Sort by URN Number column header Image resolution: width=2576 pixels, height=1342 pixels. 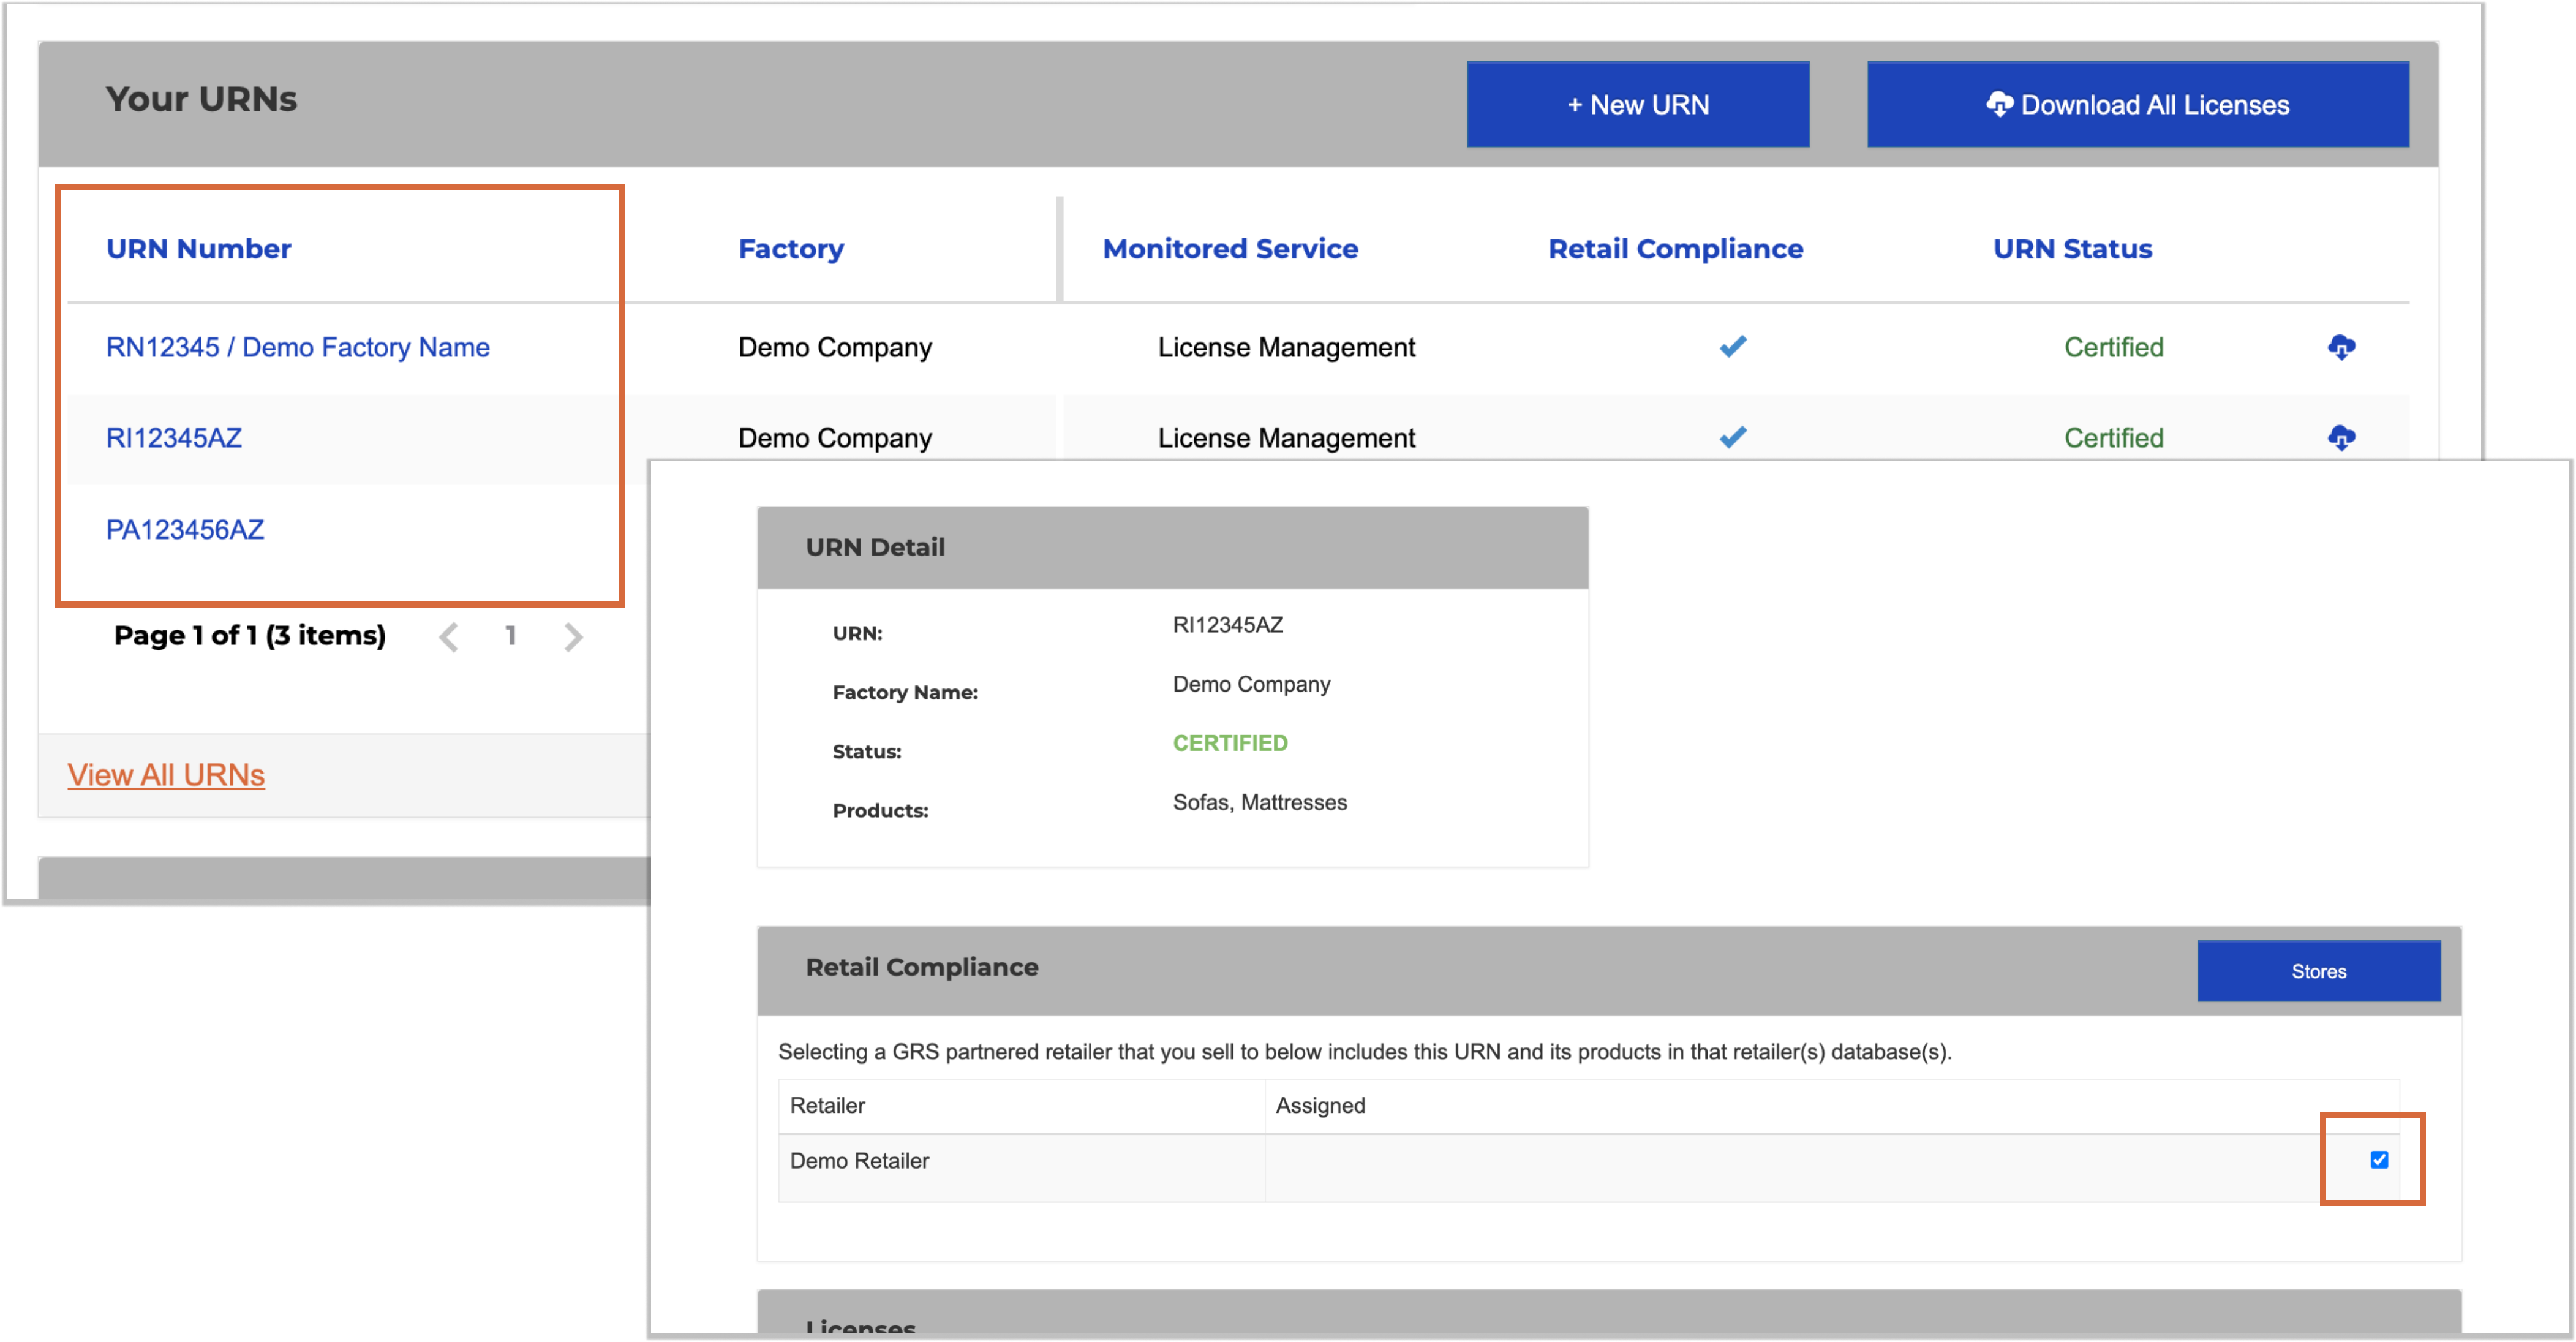point(199,249)
